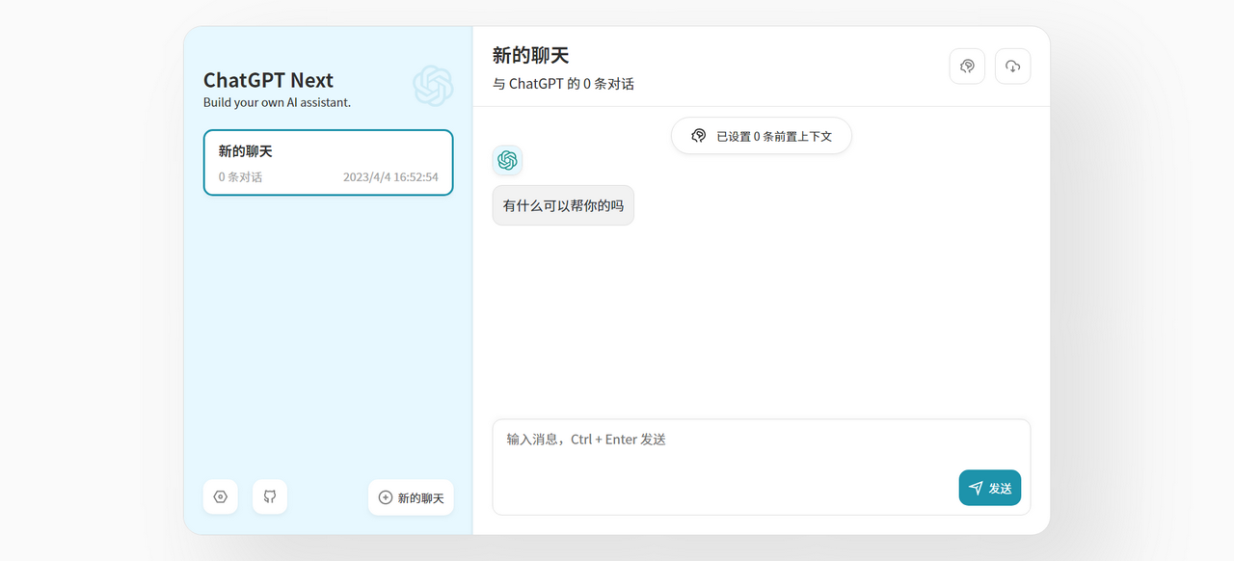1234x561 pixels.
Task: Open settings via the sidebar hexagon icon
Action: [221, 497]
